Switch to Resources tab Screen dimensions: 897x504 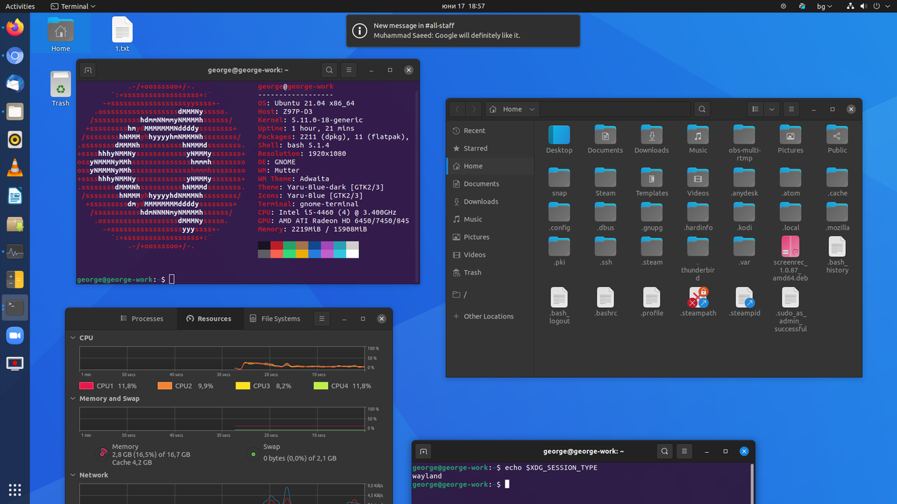[209, 318]
